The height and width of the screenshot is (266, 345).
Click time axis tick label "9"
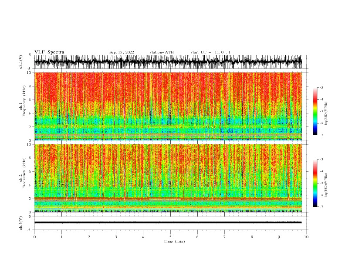point(279,237)
